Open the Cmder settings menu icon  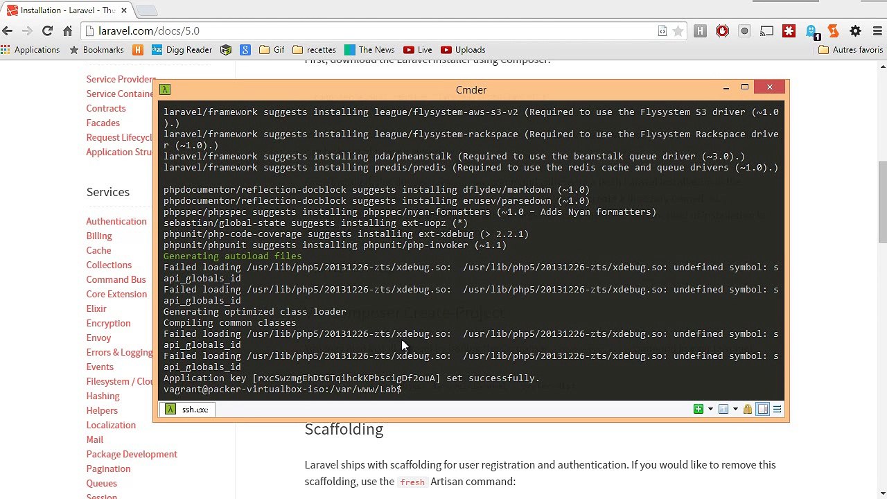click(777, 410)
